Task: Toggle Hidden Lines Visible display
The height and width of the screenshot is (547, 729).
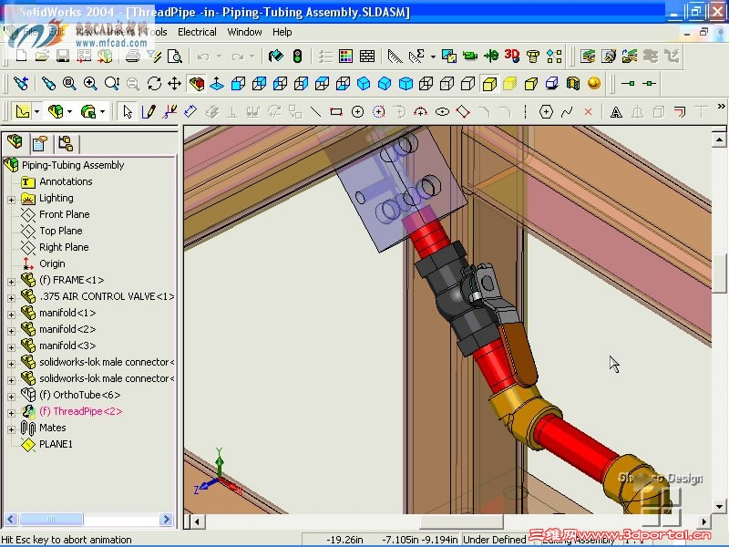Action: point(447,84)
